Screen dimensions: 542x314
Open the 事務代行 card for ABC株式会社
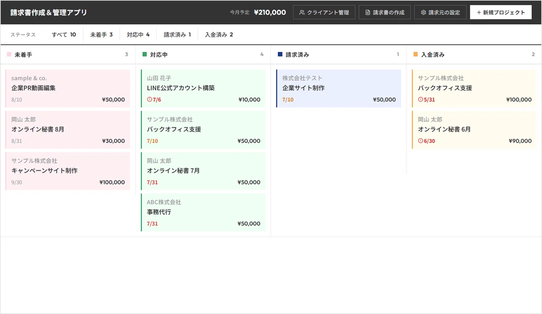[x=203, y=212]
